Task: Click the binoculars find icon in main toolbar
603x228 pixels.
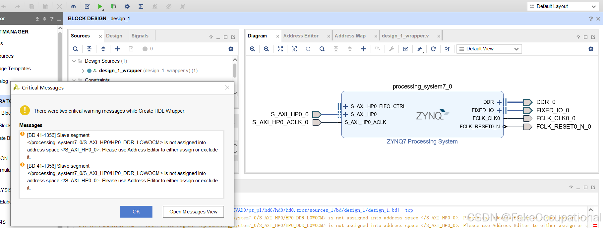Action: (73, 6)
